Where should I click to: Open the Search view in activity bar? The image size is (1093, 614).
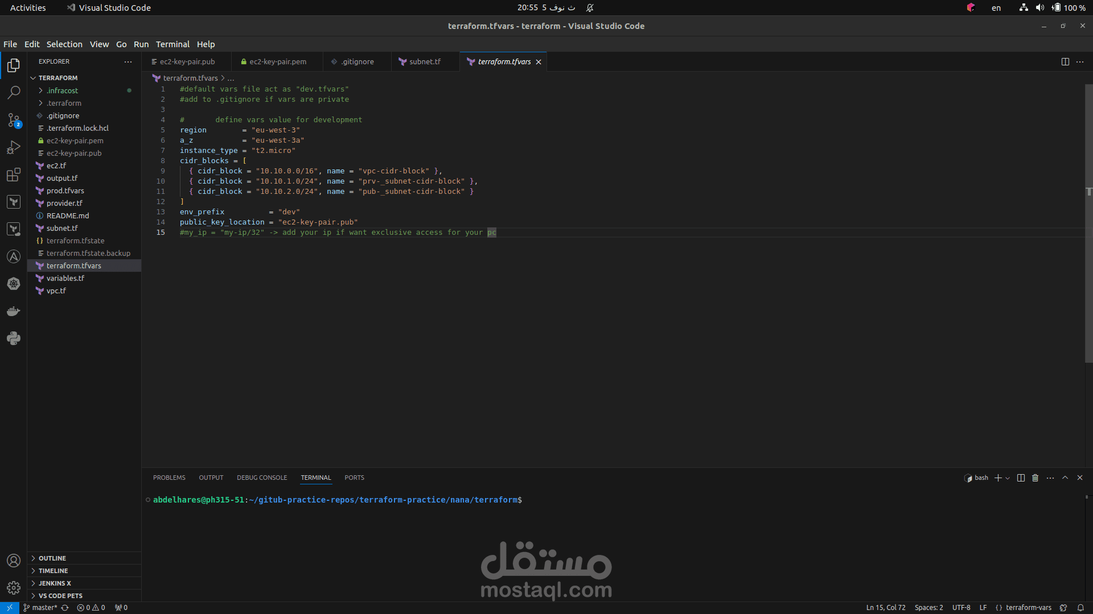coord(14,92)
